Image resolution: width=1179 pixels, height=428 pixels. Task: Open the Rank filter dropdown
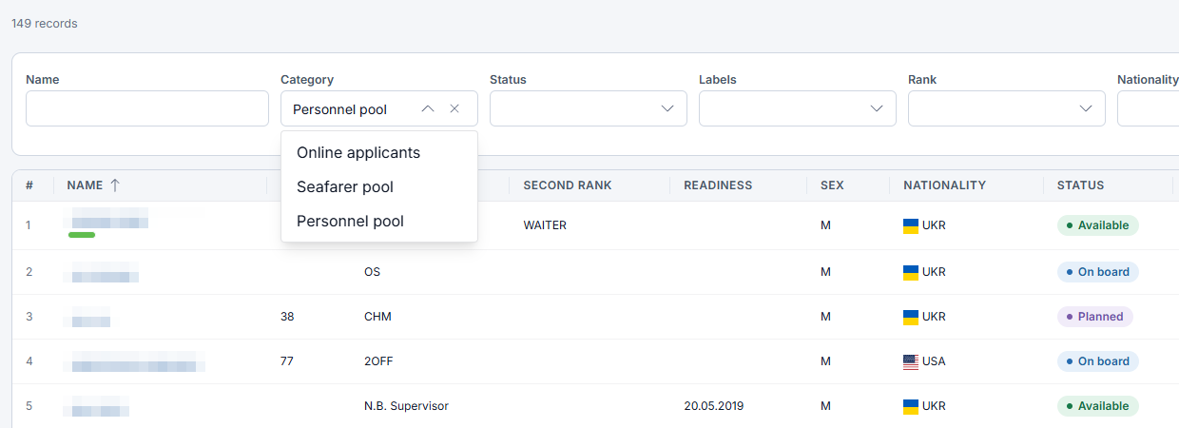[1007, 108]
